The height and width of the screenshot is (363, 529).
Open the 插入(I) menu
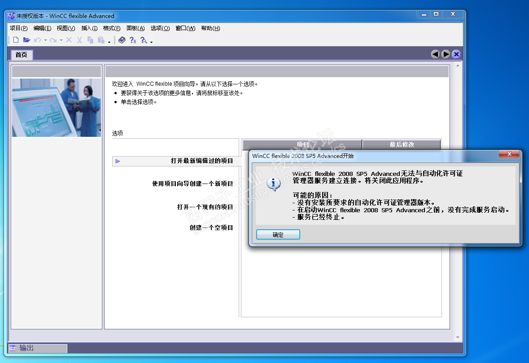coord(89,28)
